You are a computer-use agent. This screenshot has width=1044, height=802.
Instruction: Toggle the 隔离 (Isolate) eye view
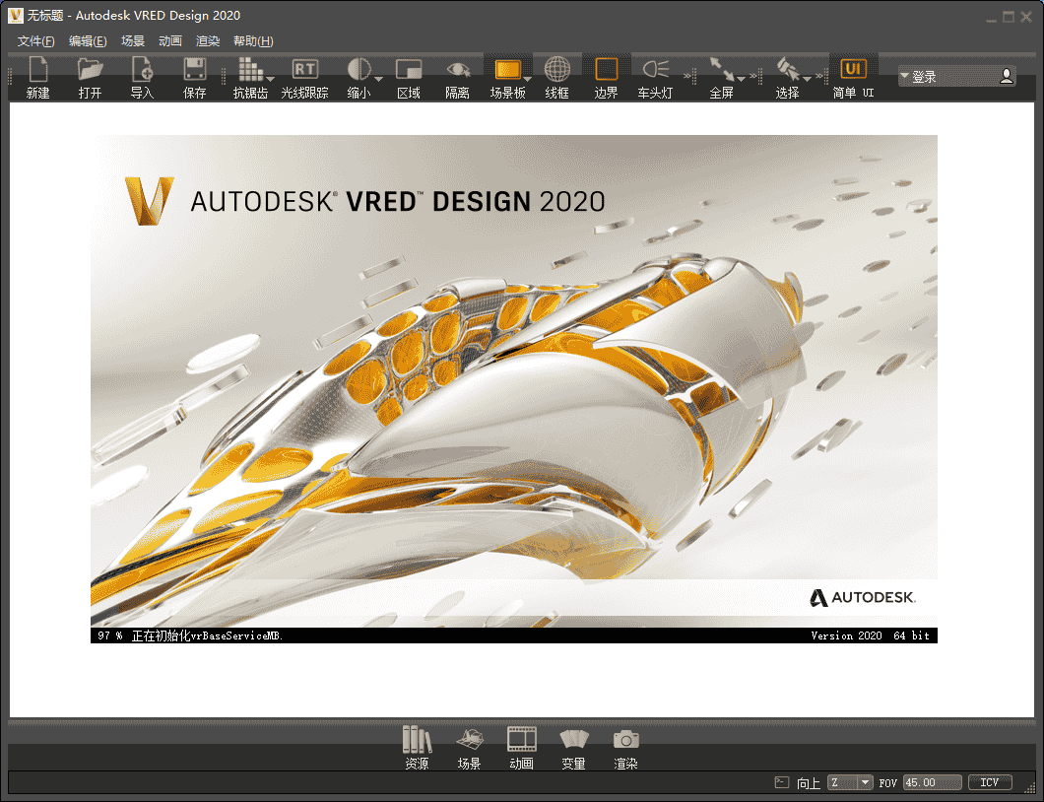(x=457, y=70)
